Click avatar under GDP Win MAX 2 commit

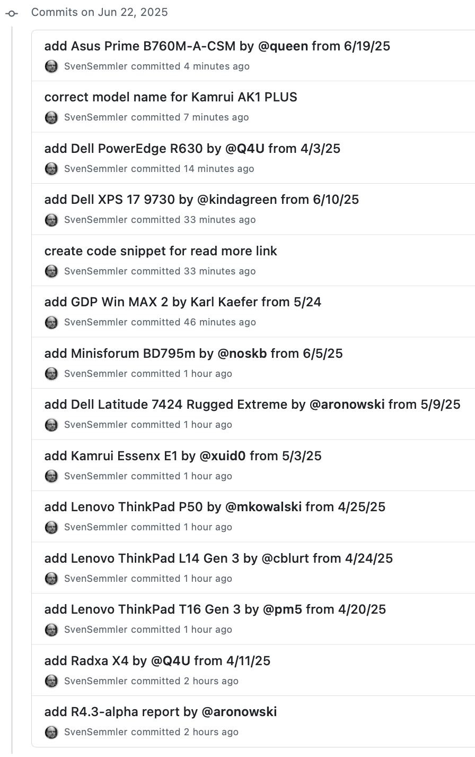(x=51, y=322)
